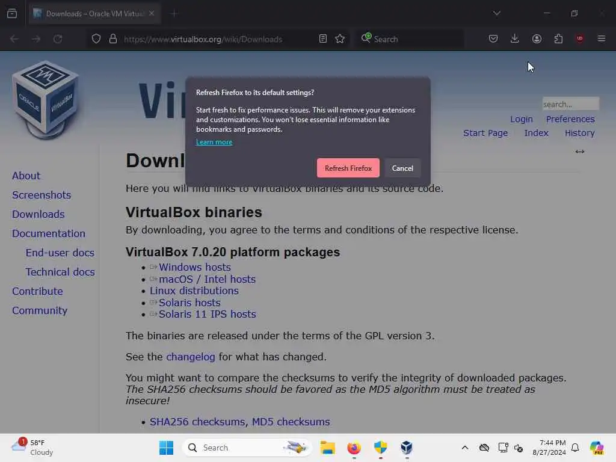Open File Explorer from taskbar
The height and width of the screenshot is (462, 616).
(x=327, y=448)
